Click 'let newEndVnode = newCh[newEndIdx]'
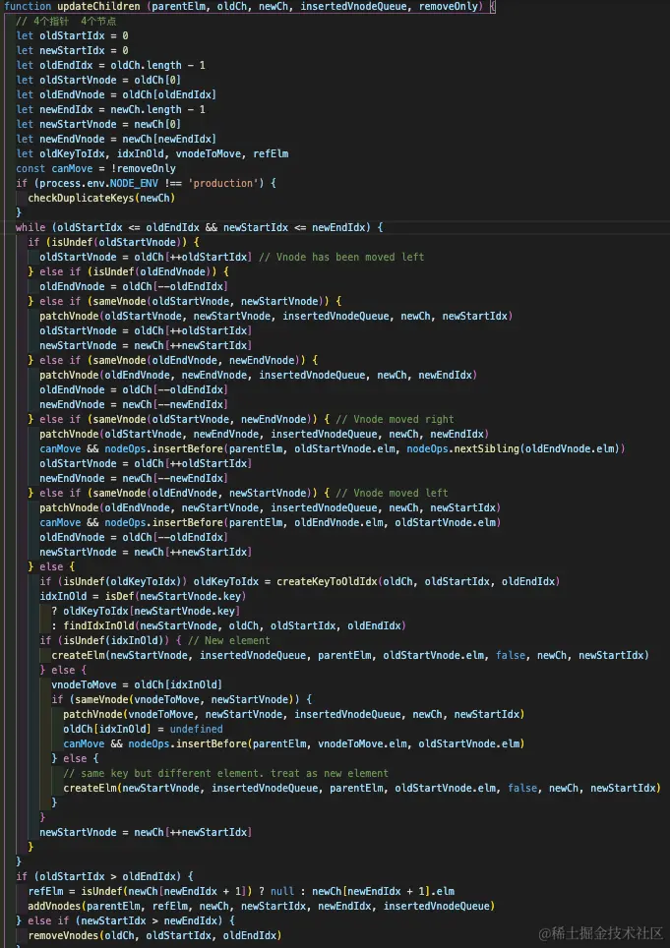Viewport: 670px width, 948px height. click(x=116, y=139)
